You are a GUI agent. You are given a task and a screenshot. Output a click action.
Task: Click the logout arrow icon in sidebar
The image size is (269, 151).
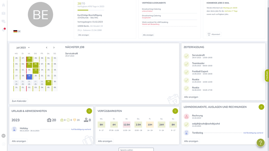pos(3,144)
